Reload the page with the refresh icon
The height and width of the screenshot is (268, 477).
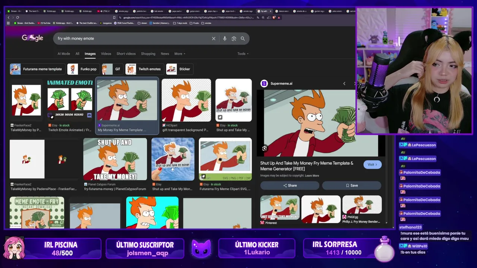click(18, 17)
